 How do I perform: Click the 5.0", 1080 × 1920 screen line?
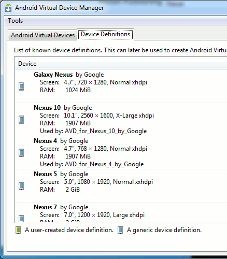pos(96,182)
